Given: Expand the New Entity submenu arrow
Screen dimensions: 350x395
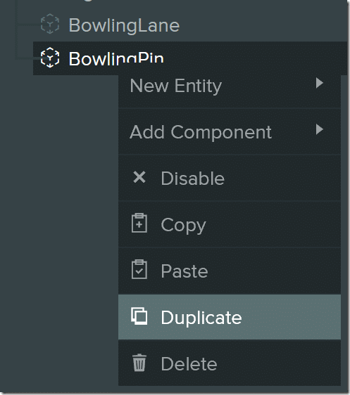Looking at the screenshot, I should point(320,83).
